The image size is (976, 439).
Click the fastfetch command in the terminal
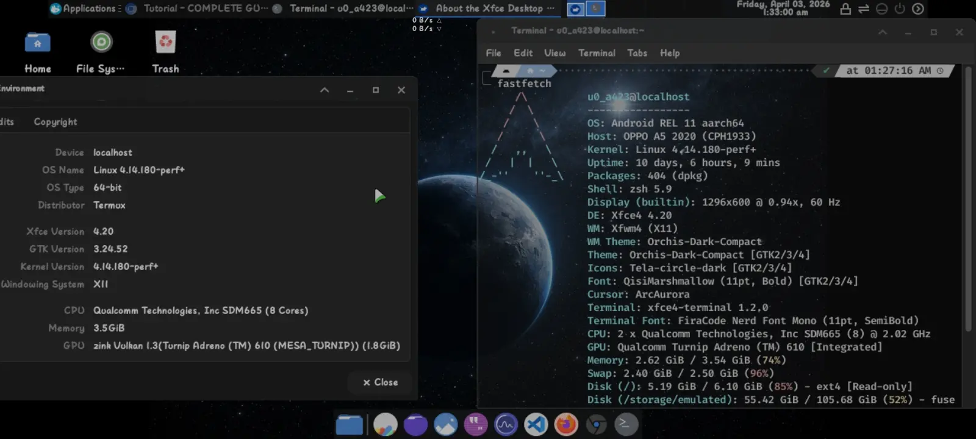pos(524,84)
